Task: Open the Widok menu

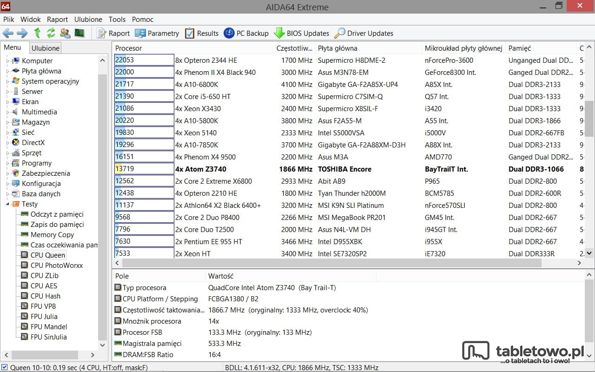Action: point(31,19)
